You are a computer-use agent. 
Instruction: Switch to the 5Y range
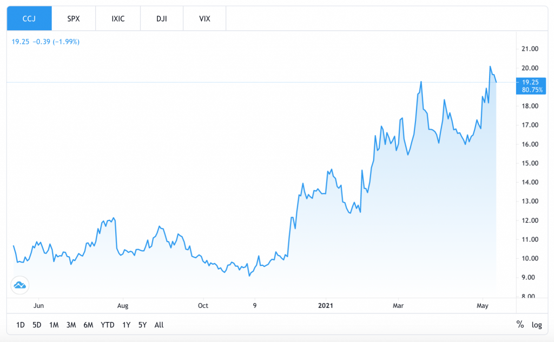pyautogui.click(x=142, y=325)
